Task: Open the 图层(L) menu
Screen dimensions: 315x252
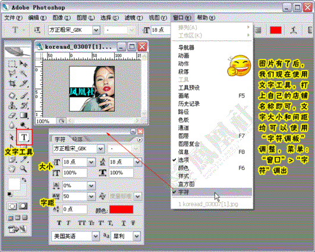Action: click(x=86, y=18)
